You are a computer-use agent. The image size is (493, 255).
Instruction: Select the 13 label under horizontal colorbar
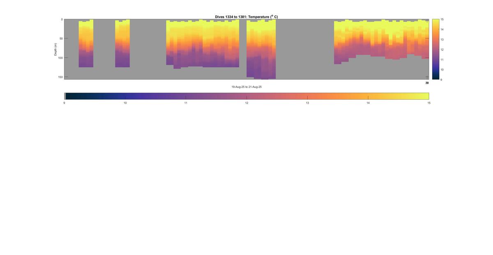click(307, 103)
